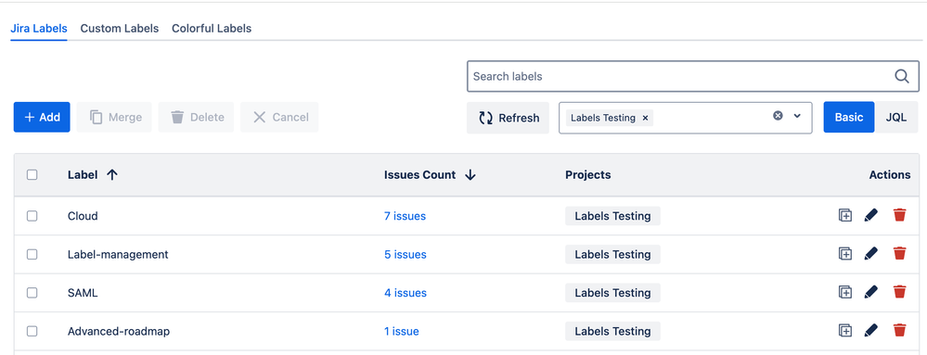Click the red trash icon for Cloud
Viewport: 927px width, 355px height.
click(899, 216)
